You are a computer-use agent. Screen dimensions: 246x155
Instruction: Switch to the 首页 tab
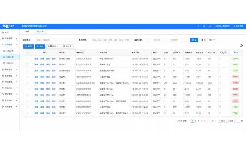[27, 32]
